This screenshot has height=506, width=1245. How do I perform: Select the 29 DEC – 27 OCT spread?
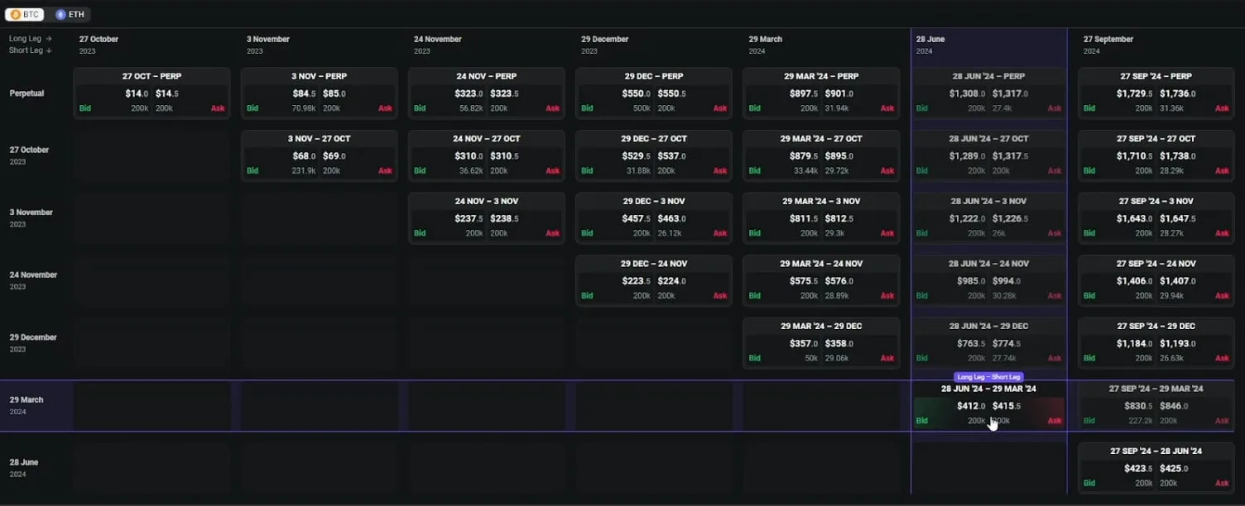654,155
